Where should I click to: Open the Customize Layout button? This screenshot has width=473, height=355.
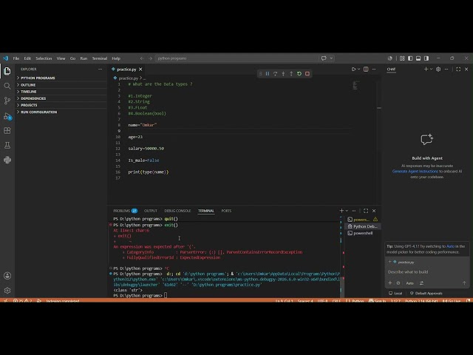click(402, 58)
